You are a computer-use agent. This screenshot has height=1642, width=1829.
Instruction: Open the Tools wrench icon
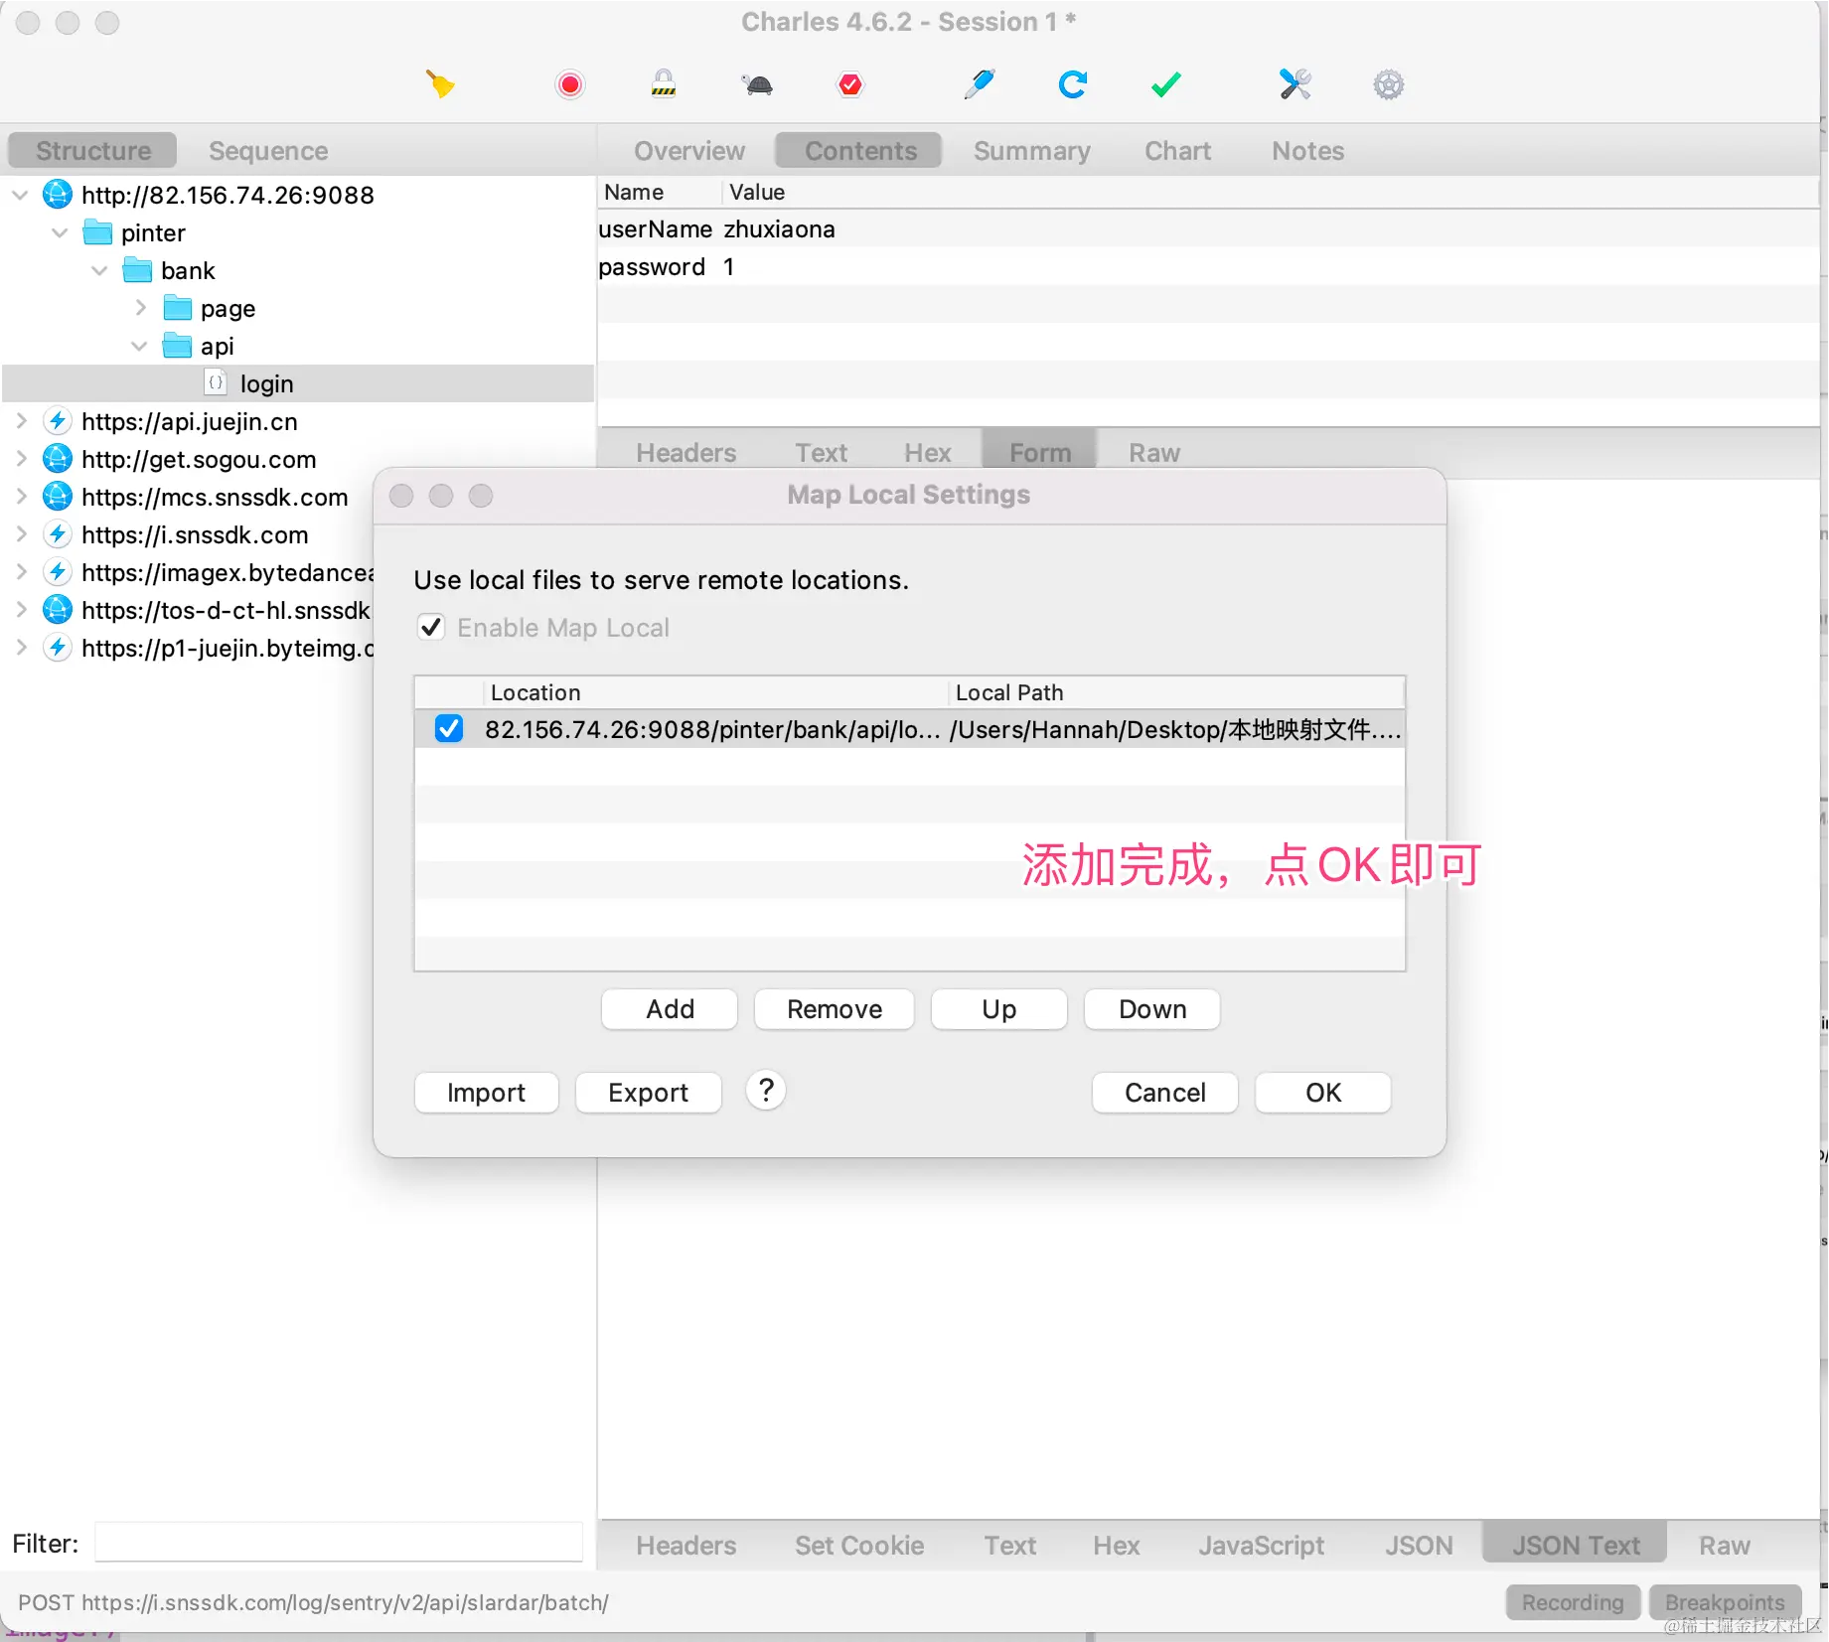1296,84
